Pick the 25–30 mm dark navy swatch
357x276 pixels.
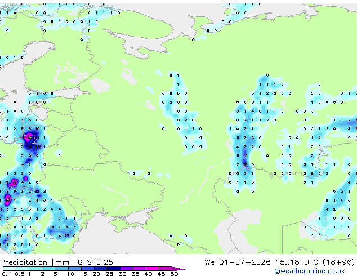click(x=113, y=269)
